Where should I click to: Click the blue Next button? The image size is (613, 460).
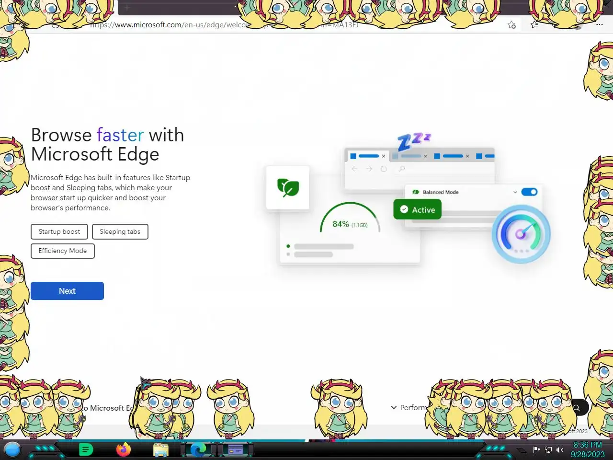[67, 291]
